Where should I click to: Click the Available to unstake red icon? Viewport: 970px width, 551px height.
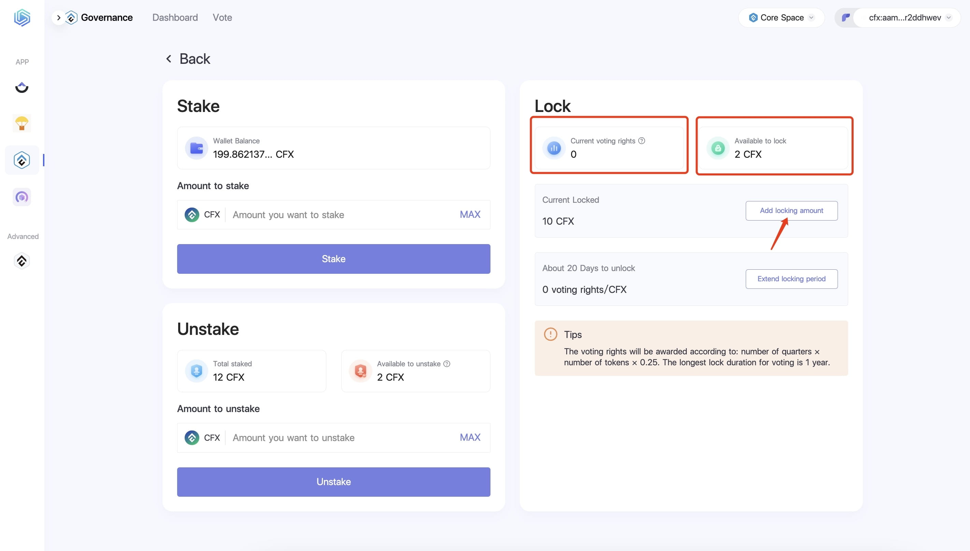(x=360, y=371)
